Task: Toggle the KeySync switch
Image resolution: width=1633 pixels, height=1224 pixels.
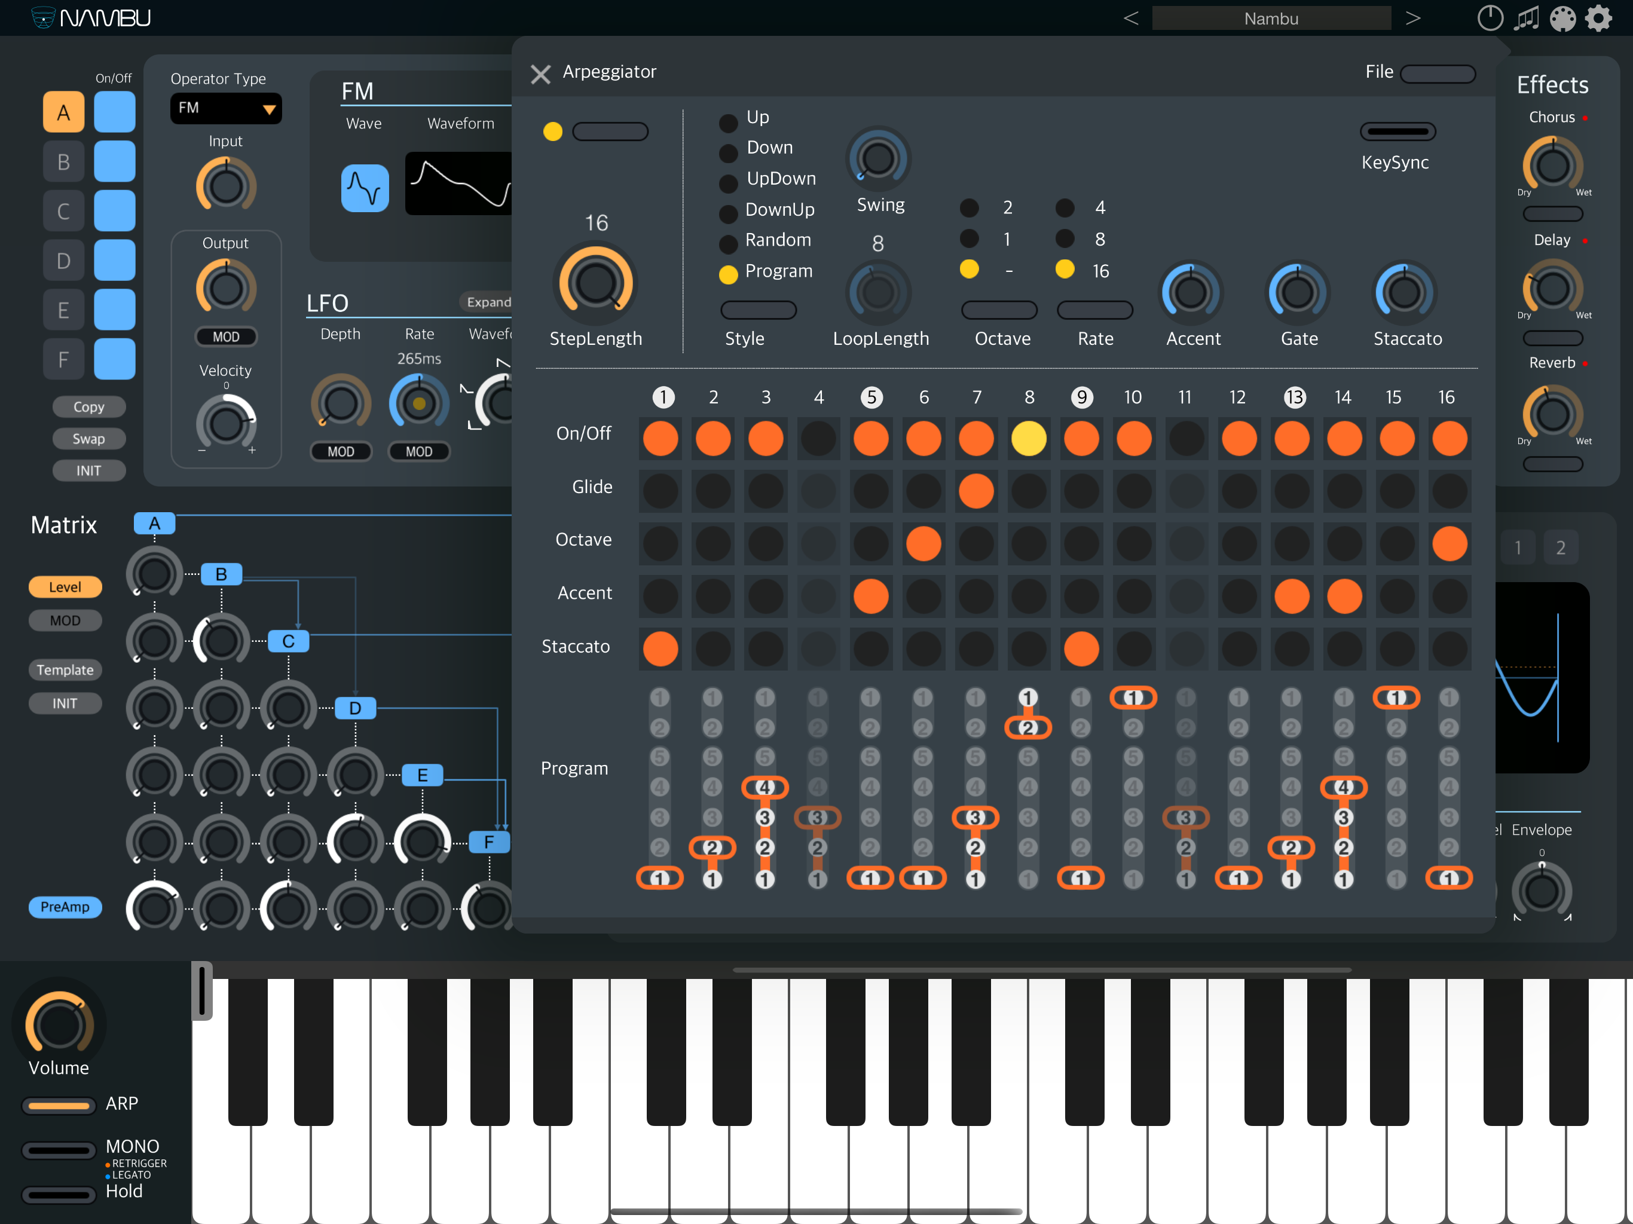Action: [x=1397, y=132]
